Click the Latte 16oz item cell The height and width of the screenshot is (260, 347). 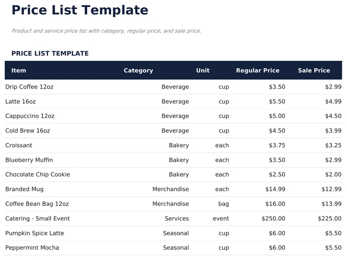[x=20, y=102]
